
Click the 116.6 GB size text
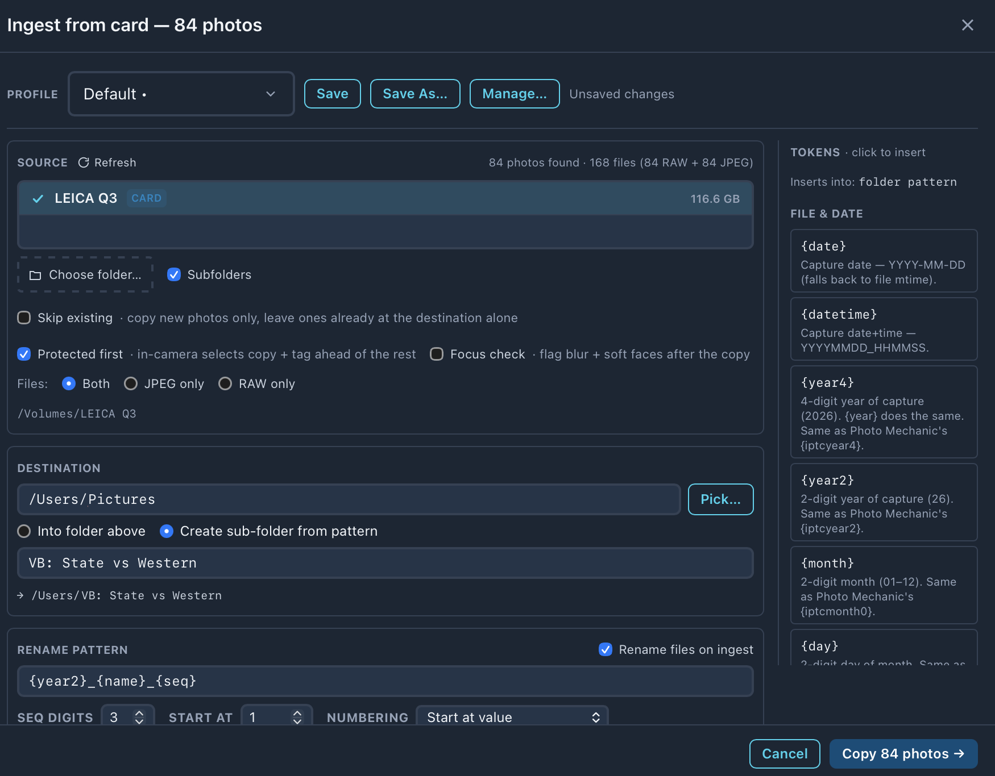click(715, 199)
